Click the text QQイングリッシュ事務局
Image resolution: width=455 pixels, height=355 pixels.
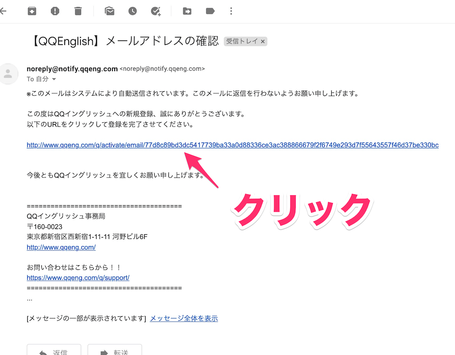tap(66, 216)
